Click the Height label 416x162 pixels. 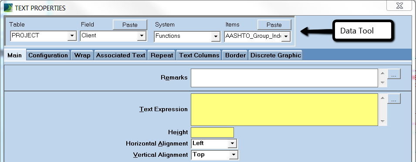tap(178, 132)
